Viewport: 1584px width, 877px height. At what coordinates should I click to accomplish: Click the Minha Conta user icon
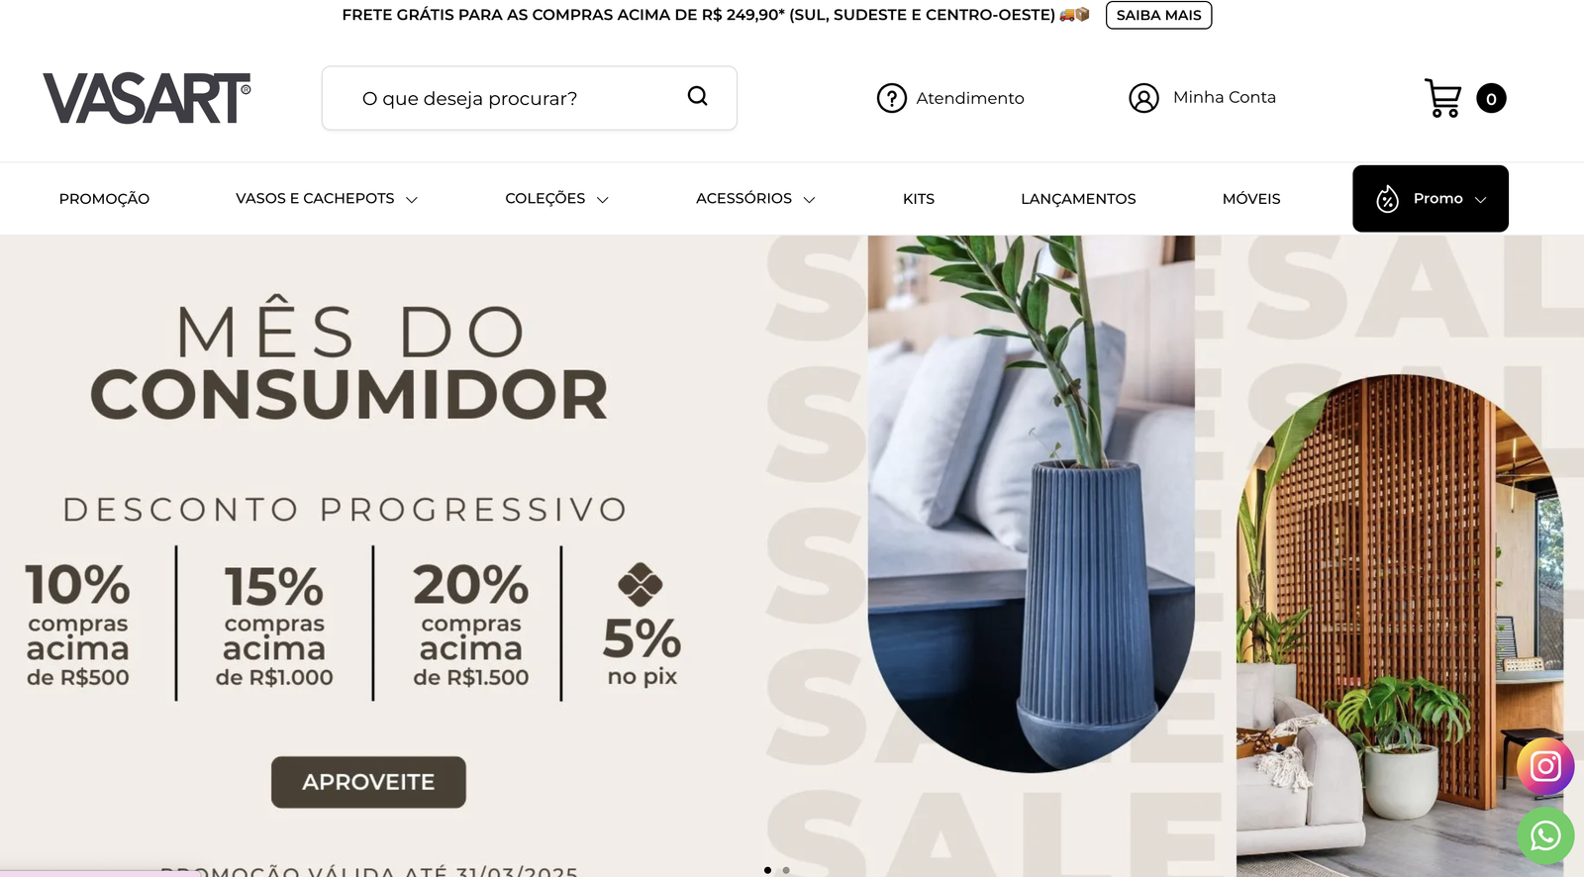coord(1143,98)
